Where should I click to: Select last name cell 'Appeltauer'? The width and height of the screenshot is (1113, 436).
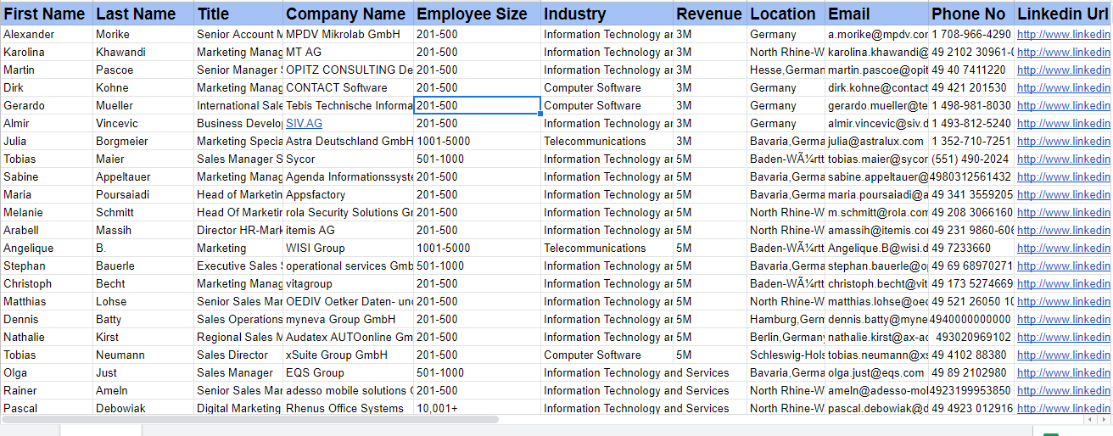(x=144, y=176)
